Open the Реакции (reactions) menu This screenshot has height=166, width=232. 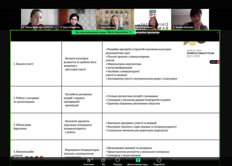coord(118,161)
